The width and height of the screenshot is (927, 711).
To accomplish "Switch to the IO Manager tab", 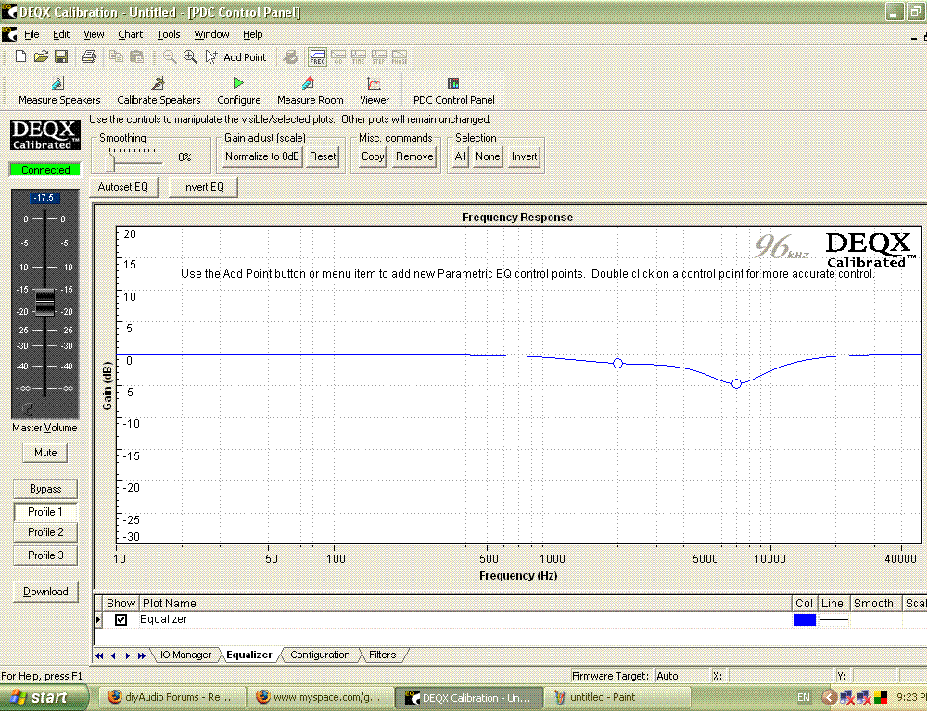I will [185, 655].
